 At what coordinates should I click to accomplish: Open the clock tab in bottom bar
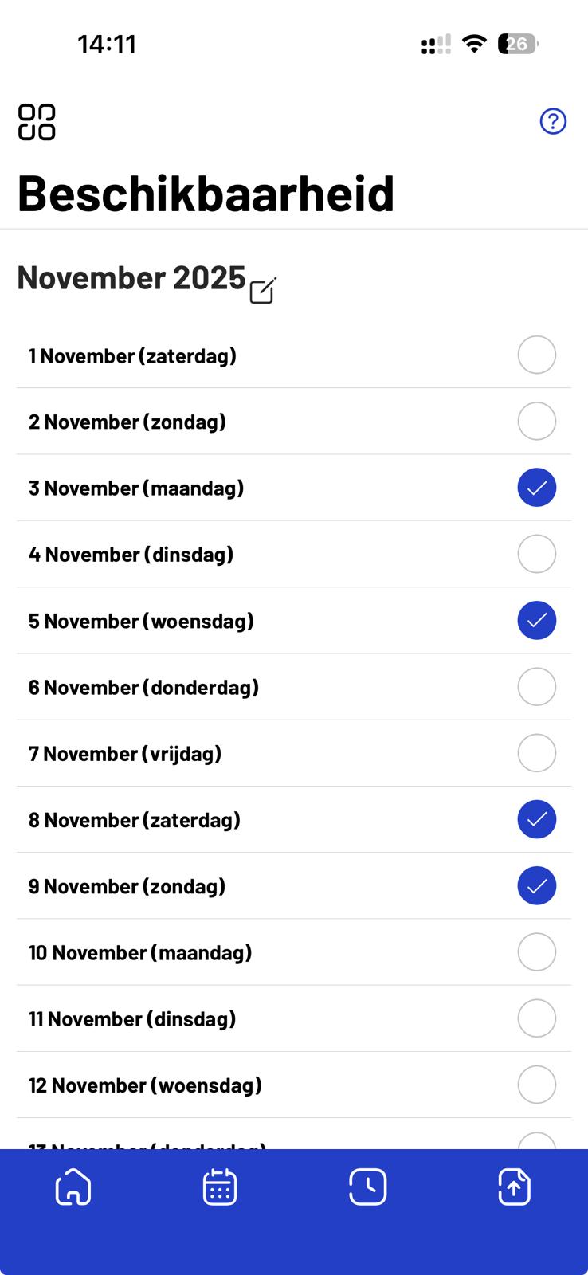[x=367, y=1187]
